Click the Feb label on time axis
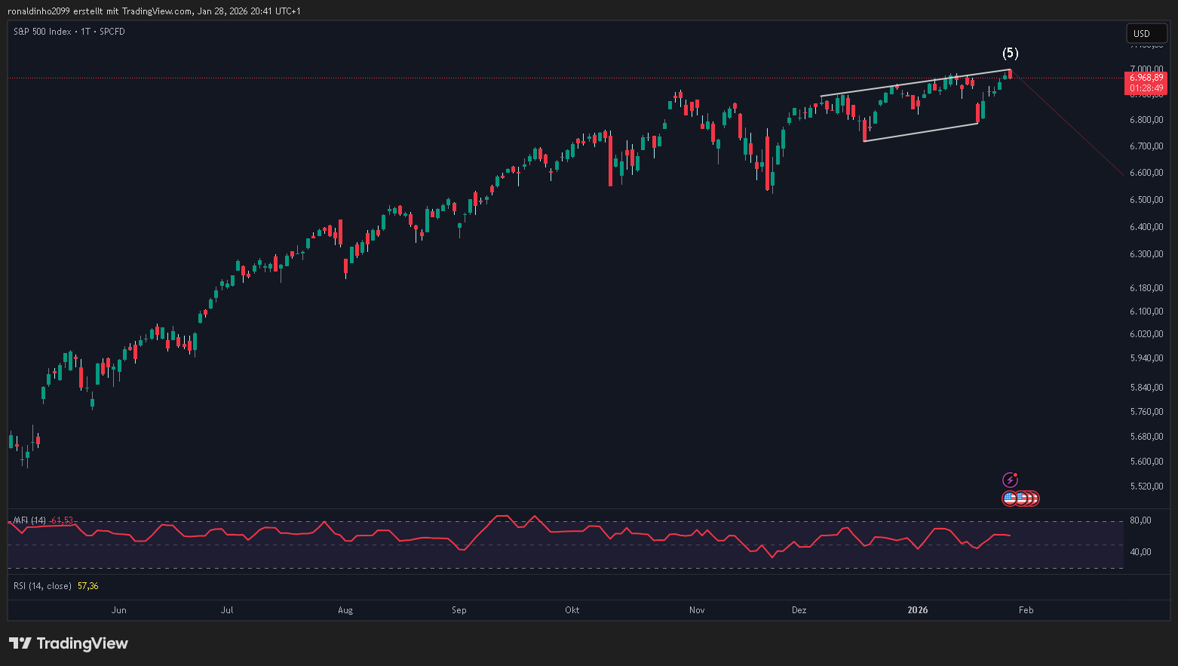The image size is (1178, 666). [x=1026, y=610]
